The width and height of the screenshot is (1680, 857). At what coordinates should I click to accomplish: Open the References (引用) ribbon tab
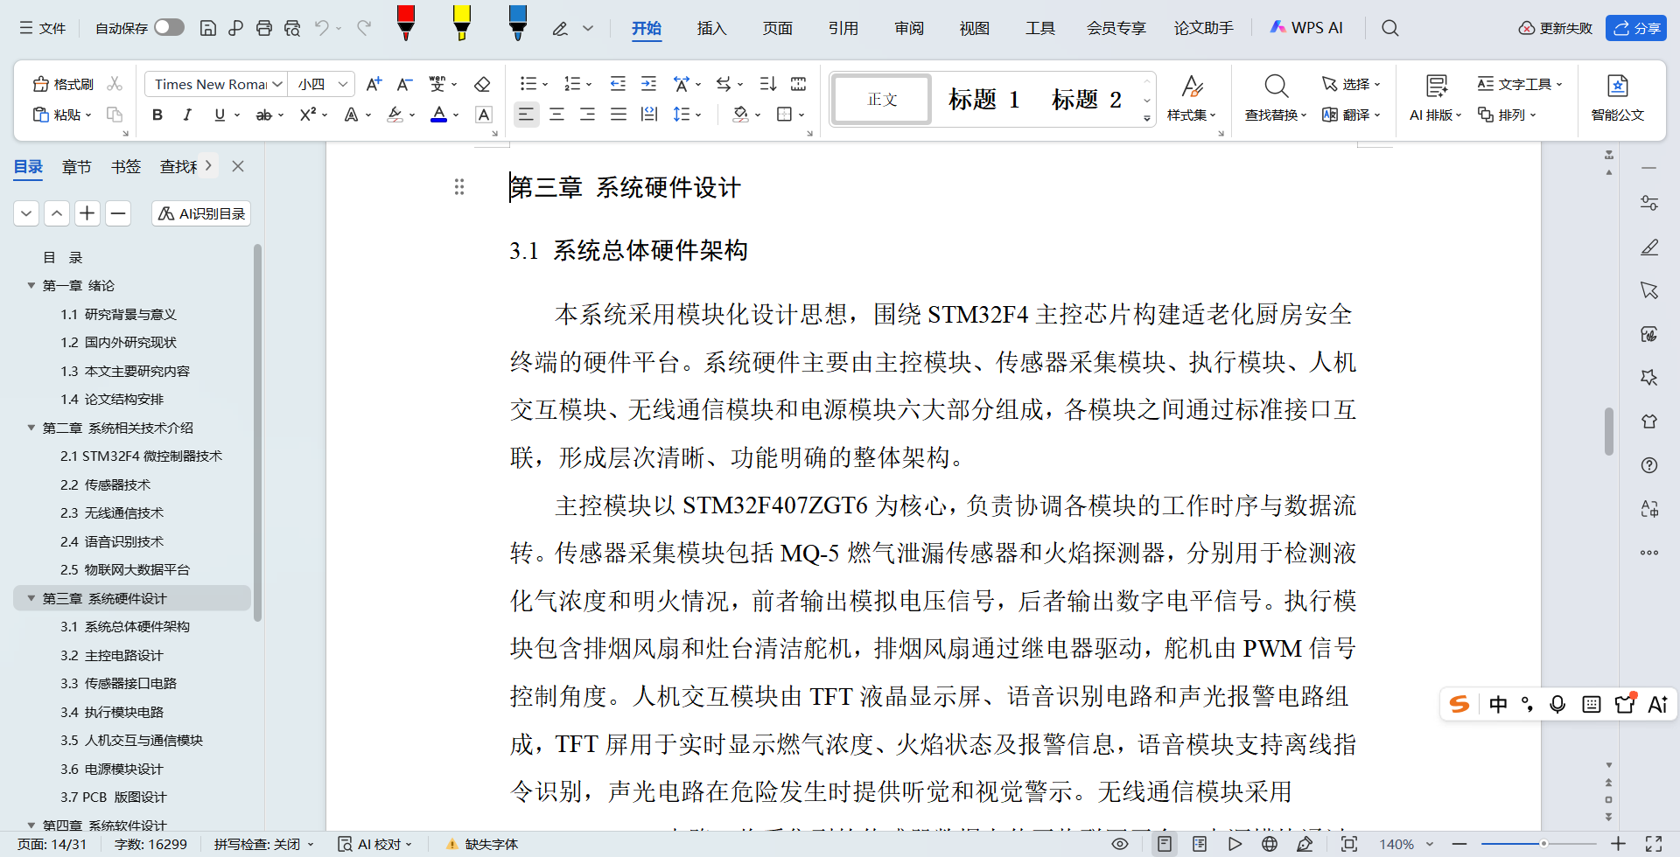[x=843, y=28]
